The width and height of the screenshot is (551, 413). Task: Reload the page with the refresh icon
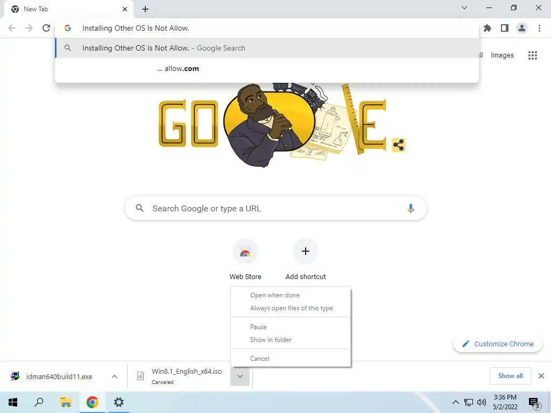tap(46, 28)
